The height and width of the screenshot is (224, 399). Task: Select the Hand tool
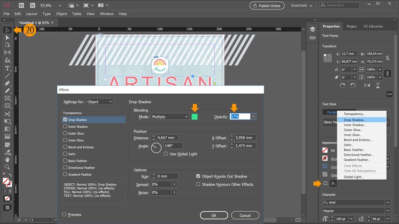(7, 160)
